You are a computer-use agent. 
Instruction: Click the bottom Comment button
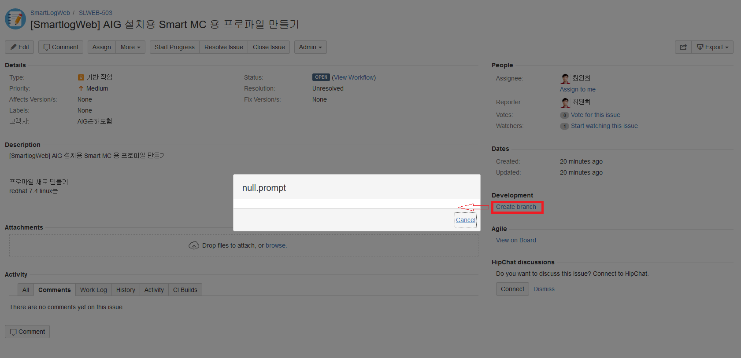[27, 332]
